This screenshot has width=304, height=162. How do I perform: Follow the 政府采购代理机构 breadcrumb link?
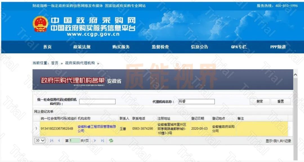[80, 63]
